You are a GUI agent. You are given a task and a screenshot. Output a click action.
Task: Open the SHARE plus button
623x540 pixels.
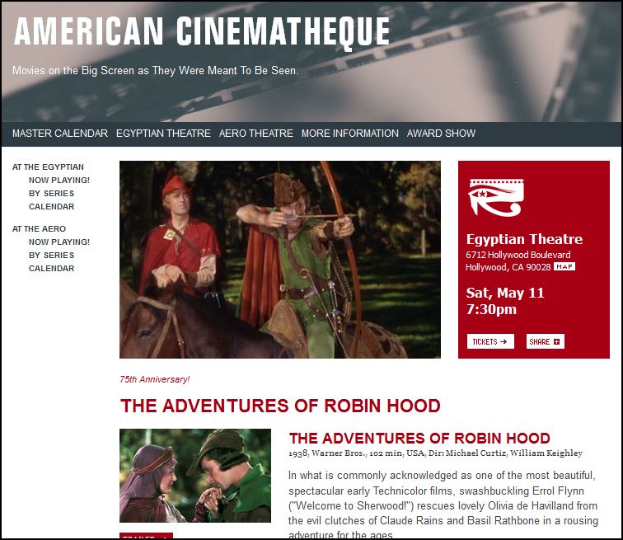point(546,341)
